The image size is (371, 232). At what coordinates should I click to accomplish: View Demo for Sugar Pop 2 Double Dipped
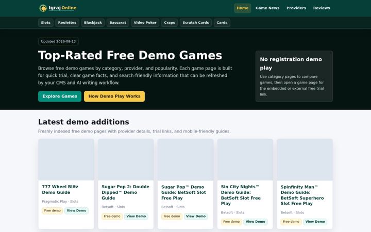136,217
